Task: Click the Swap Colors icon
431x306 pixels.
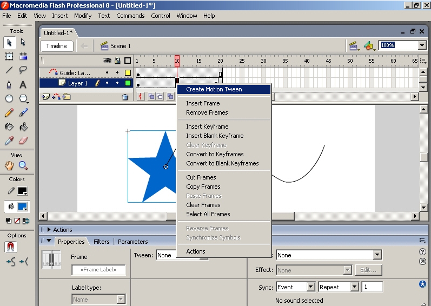Action: (26, 221)
